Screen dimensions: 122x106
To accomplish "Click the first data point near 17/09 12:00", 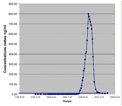I will coord(35,94).
